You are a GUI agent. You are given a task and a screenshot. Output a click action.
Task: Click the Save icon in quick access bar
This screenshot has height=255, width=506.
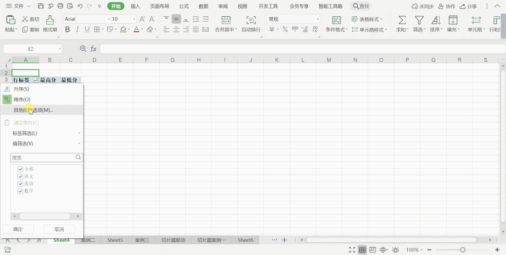[41, 6]
